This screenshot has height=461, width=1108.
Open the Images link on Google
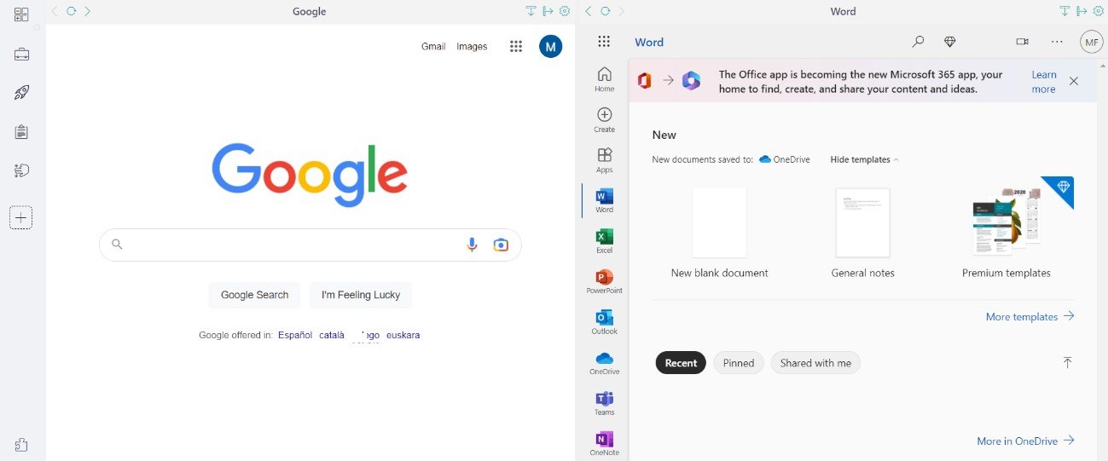(472, 46)
